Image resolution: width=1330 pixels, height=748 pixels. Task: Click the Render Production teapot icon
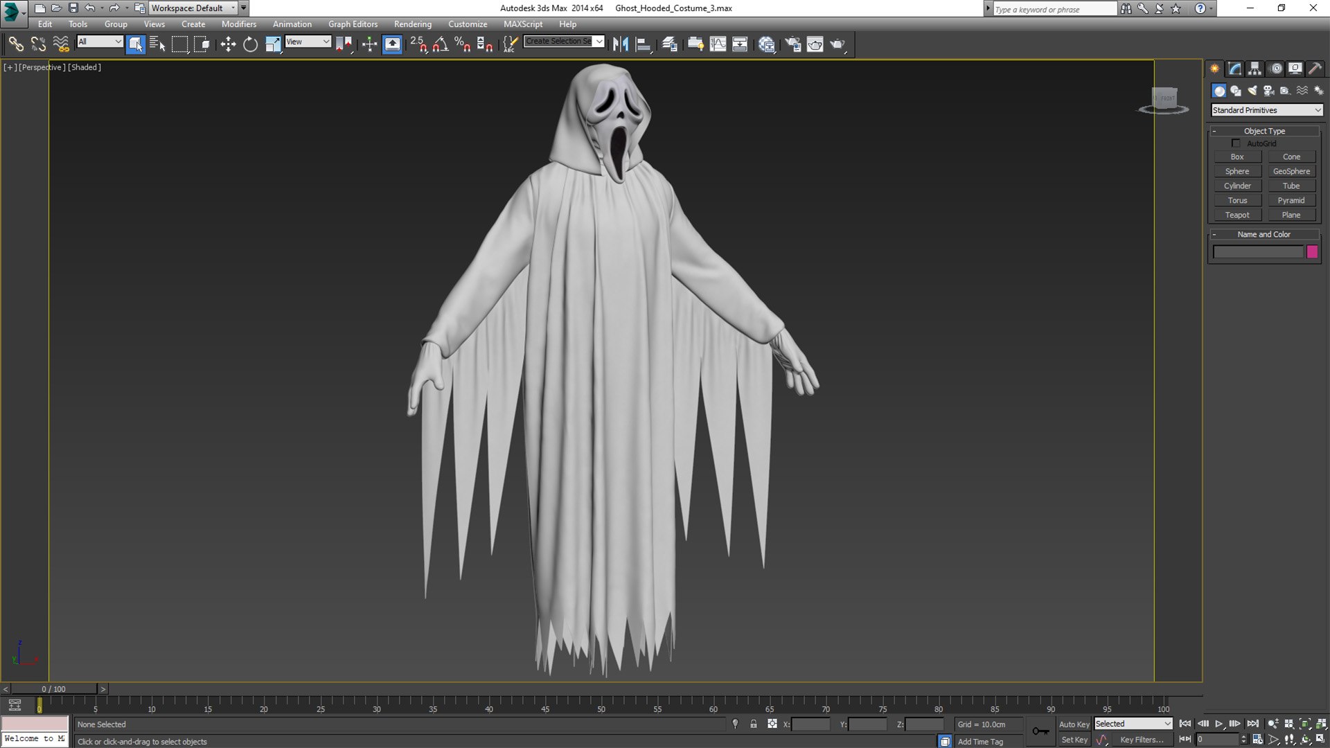click(x=837, y=44)
